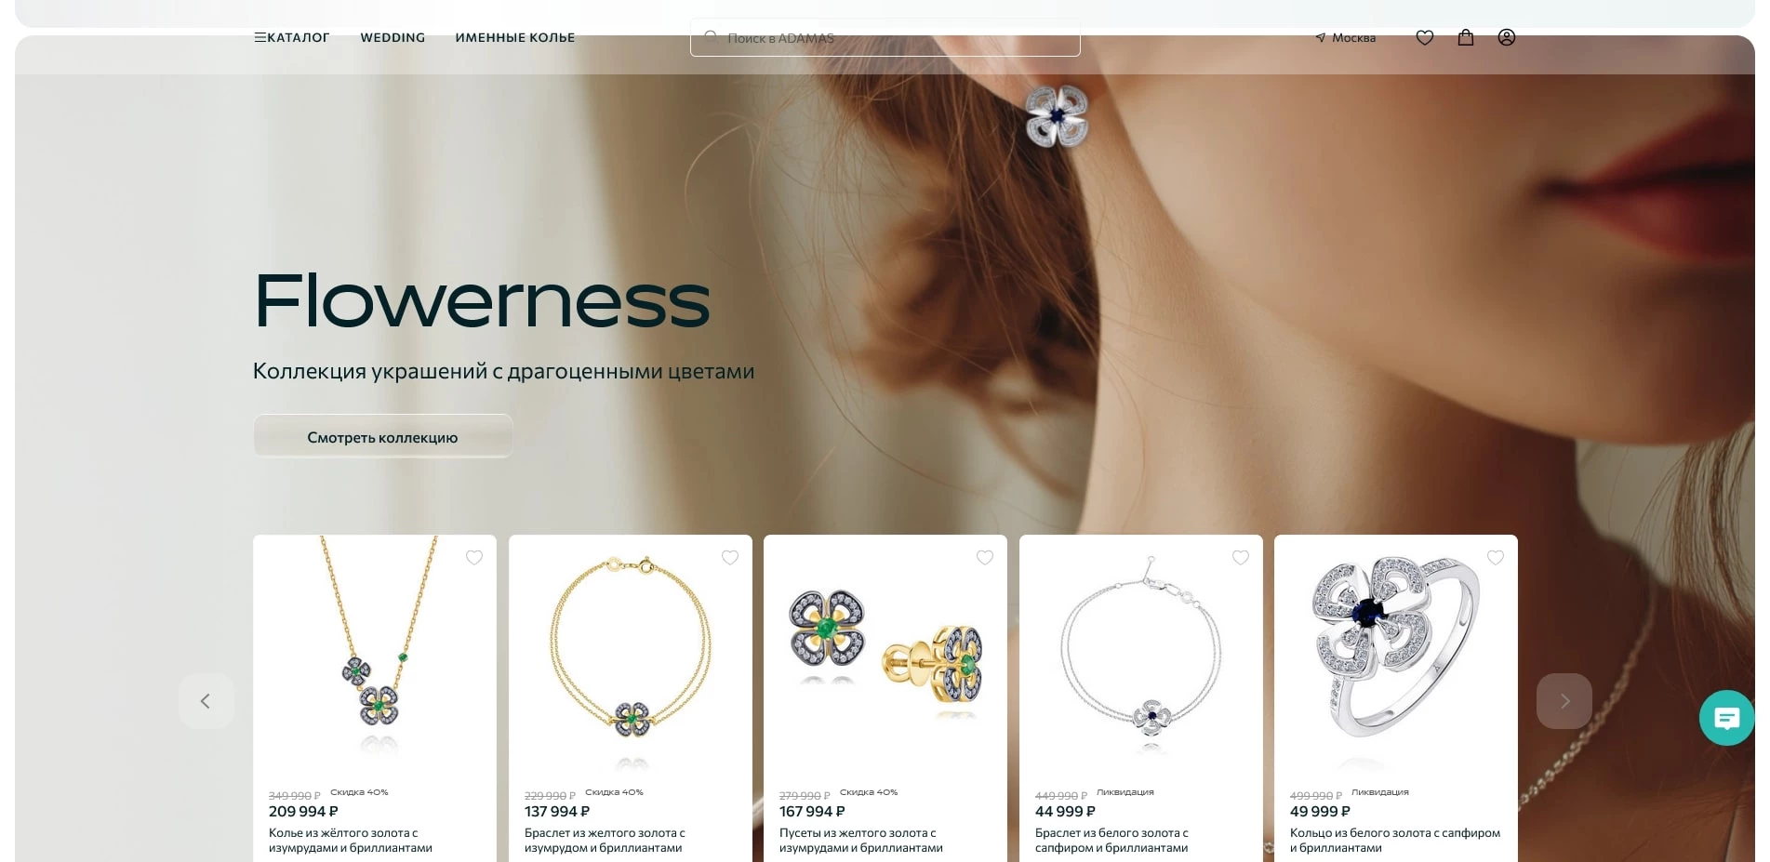The height and width of the screenshot is (862, 1770).
Task: Add the 209 994 ₽ necklace to favorites
Action: click(x=474, y=558)
